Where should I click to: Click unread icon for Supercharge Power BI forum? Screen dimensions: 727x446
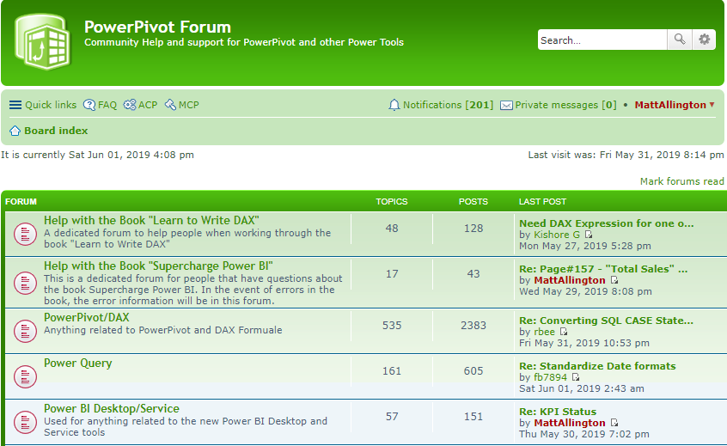tap(25, 283)
